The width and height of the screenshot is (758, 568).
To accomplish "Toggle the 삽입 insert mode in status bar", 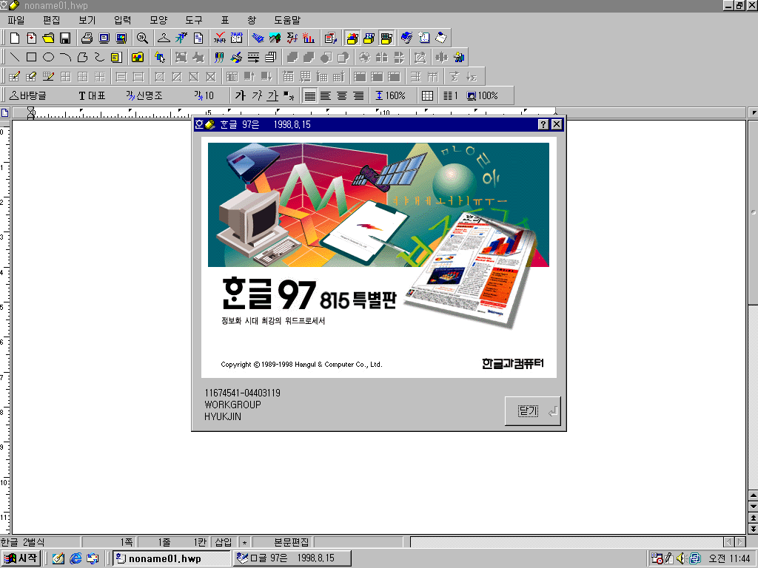I will click(224, 542).
